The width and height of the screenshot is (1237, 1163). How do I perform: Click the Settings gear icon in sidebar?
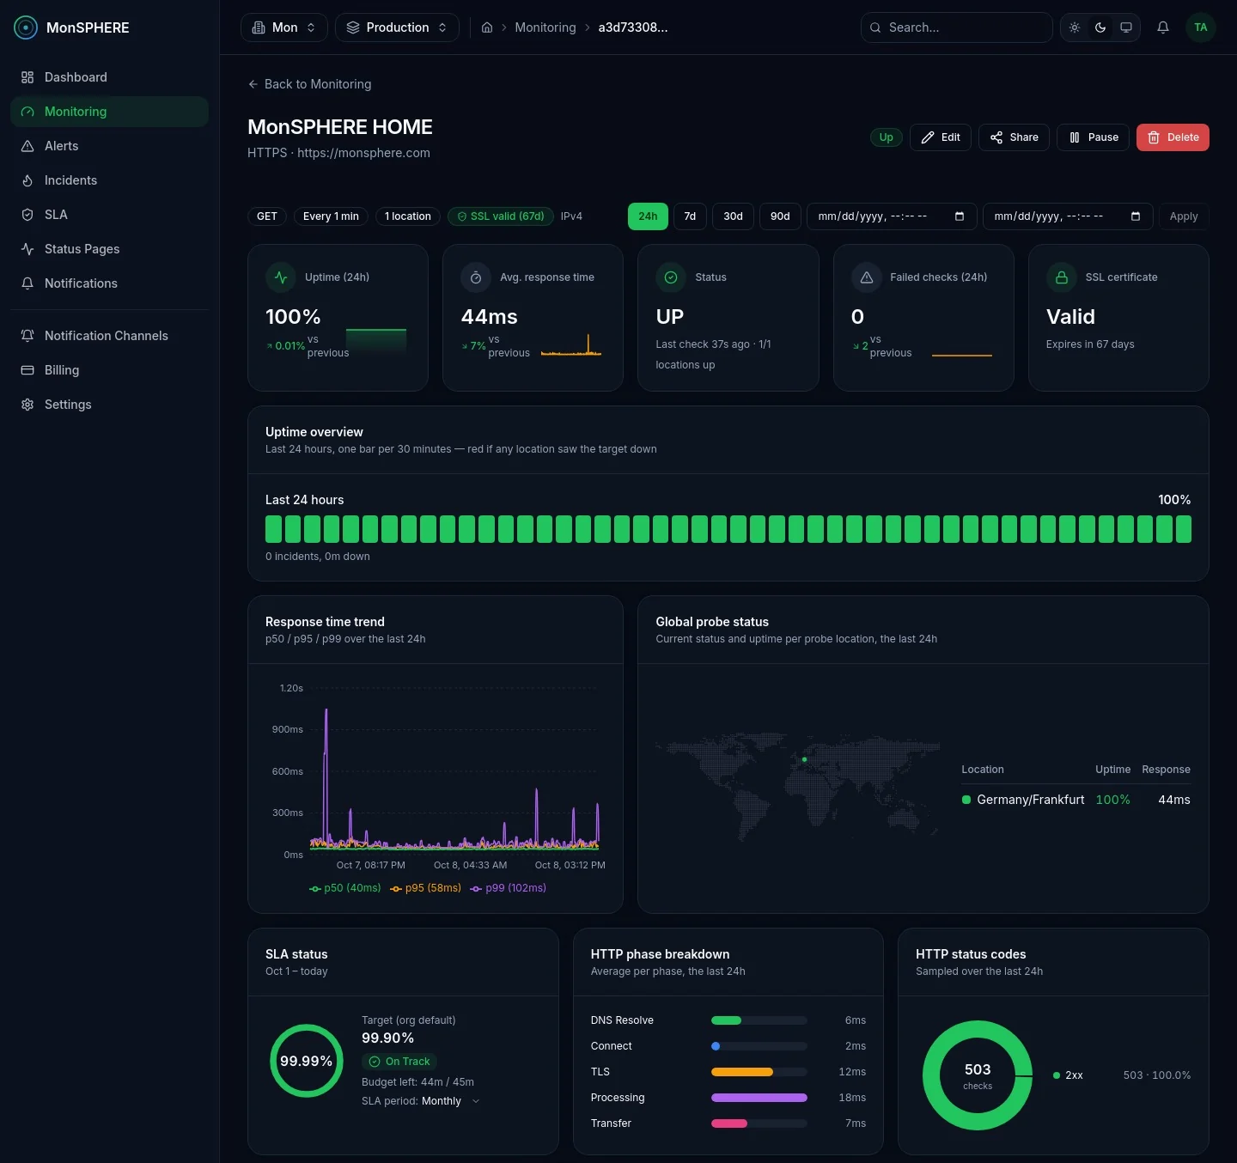pyautogui.click(x=27, y=405)
